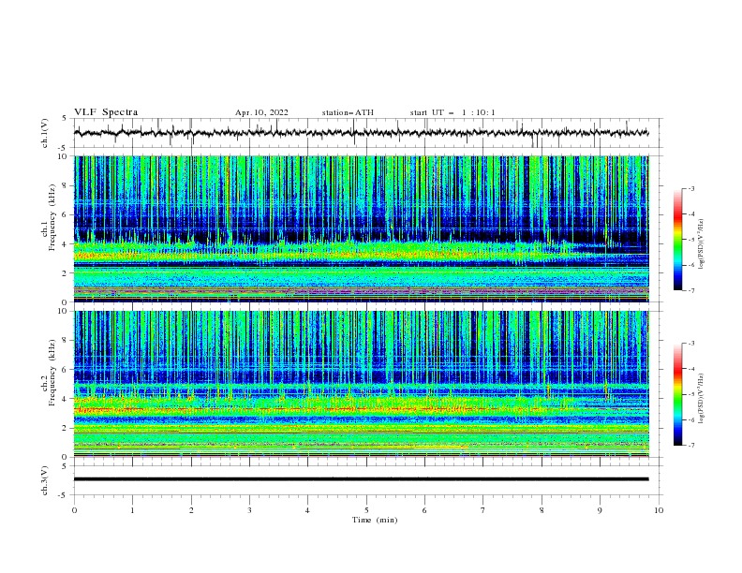
Task: Click the time axis tick label "0"
Action: click(x=74, y=510)
